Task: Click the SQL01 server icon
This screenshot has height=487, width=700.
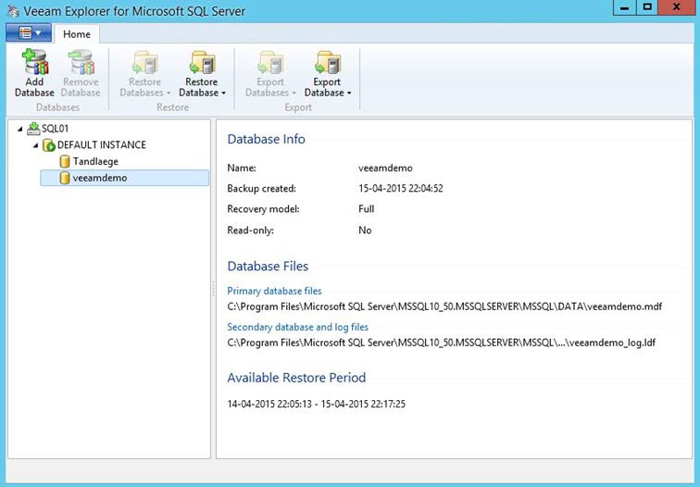Action: 33,129
